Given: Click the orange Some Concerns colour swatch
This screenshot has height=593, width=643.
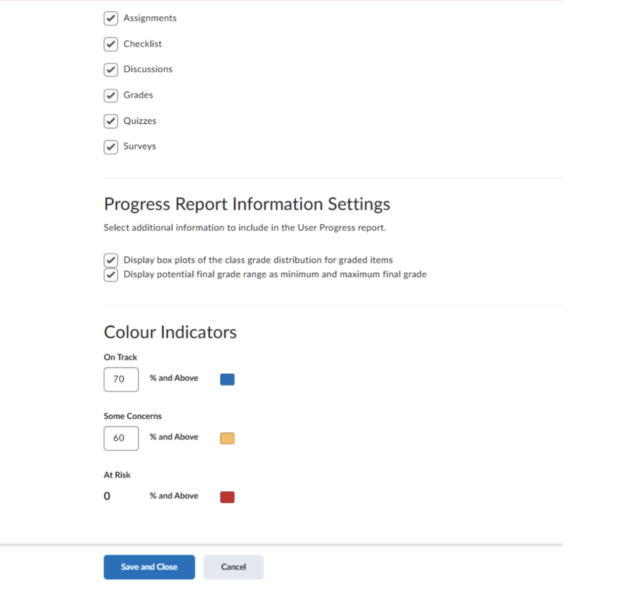Looking at the screenshot, I should pos(227,438).
